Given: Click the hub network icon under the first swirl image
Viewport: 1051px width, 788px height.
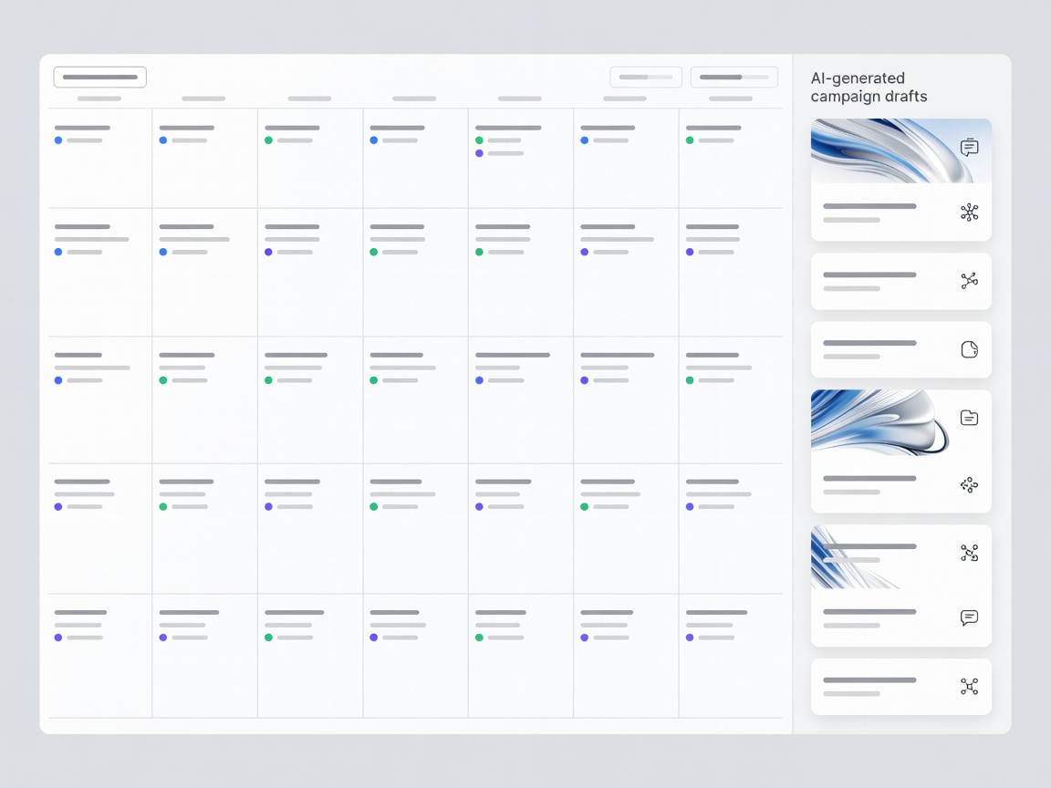Looking at the screenshot, I should tap(969, 213).
